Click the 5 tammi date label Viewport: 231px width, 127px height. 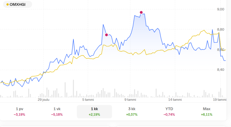coord(88,100)
